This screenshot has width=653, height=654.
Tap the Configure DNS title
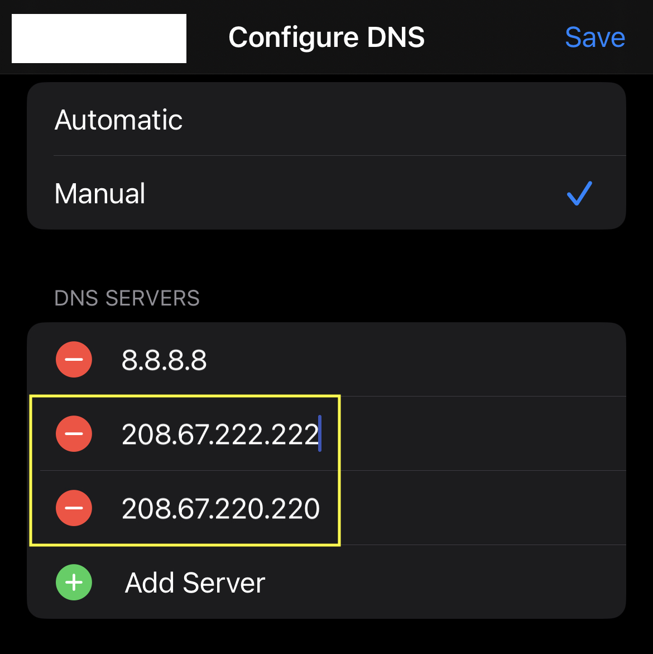coord(326,37)
